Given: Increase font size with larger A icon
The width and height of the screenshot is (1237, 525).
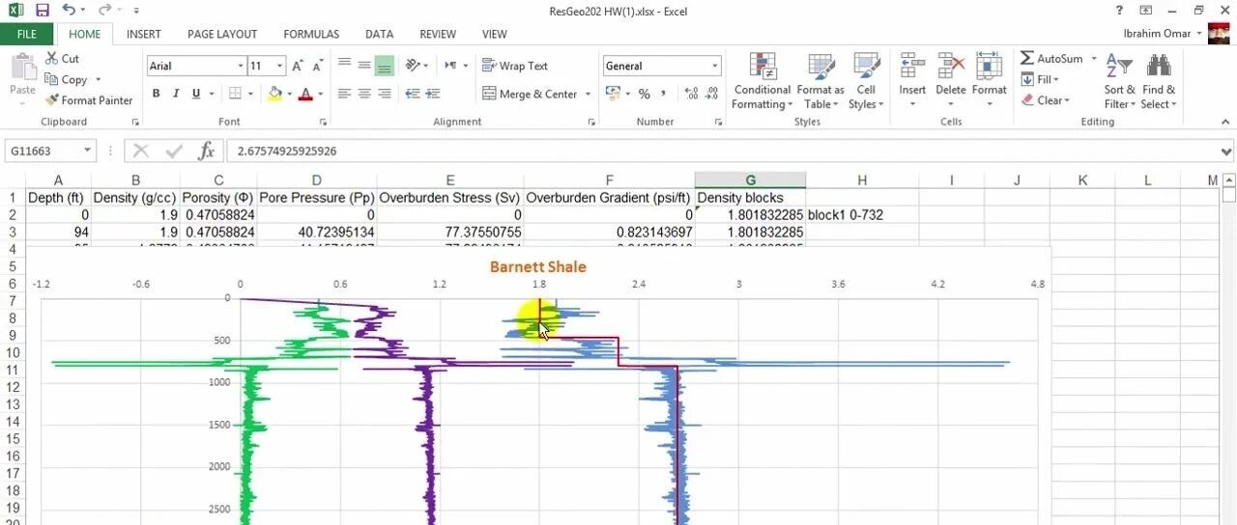Looking at the screenshot, I should pos(299,66).
